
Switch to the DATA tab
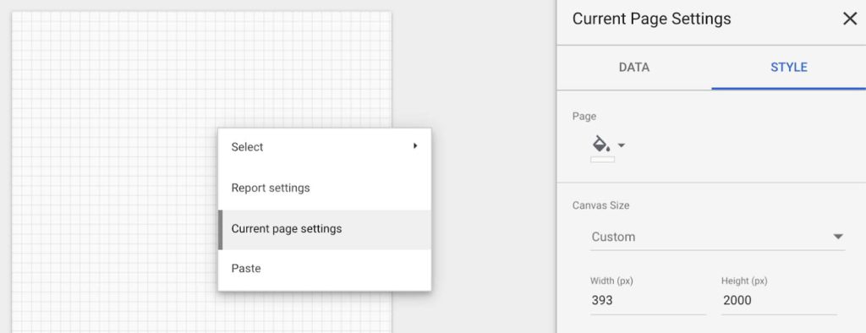click(x=634, y=68)
